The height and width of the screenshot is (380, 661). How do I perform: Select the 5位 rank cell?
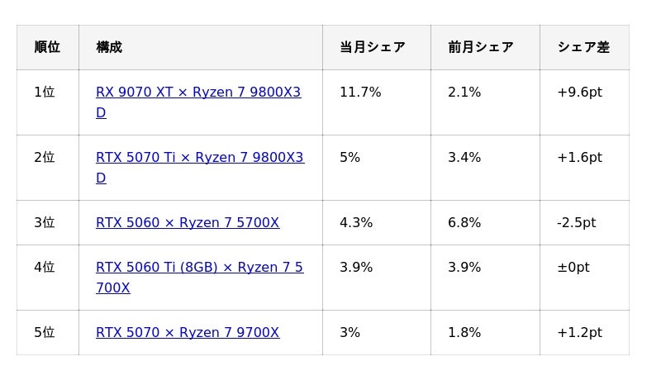(45, 333)
